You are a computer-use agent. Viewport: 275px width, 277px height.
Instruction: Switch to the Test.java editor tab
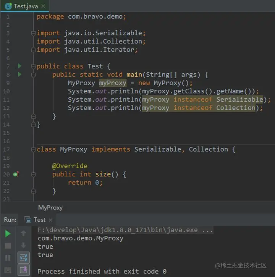[x=24, y=6]
